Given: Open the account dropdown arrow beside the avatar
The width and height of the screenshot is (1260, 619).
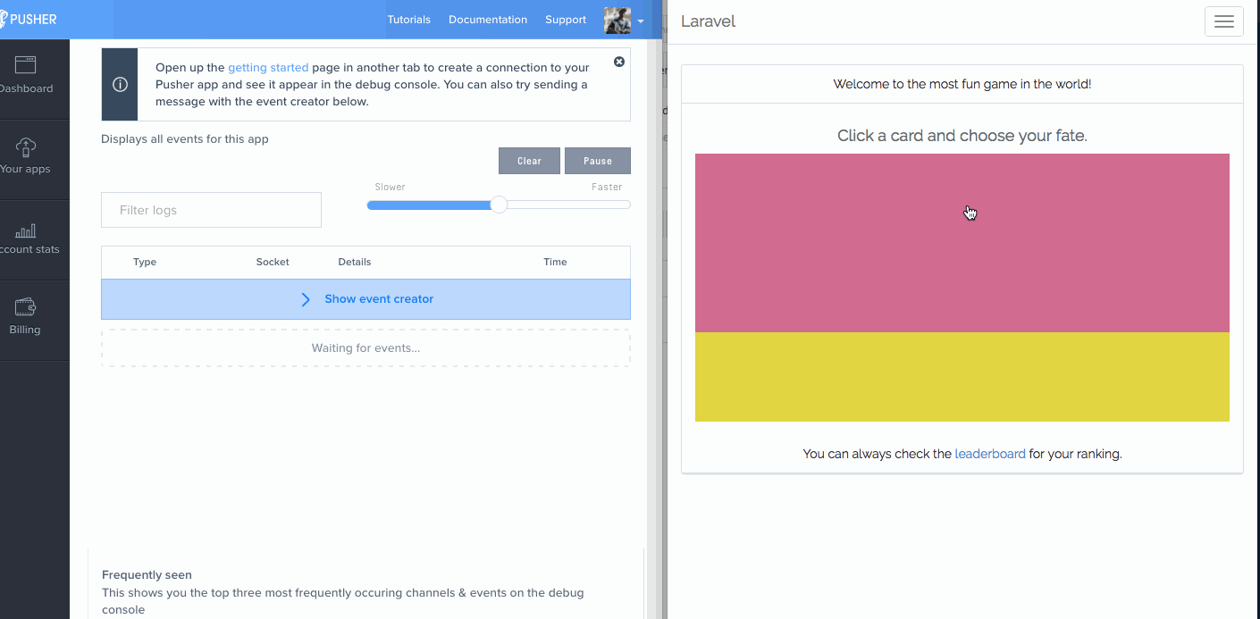Looking at the screenshot, I should click(x=641, y=22).
